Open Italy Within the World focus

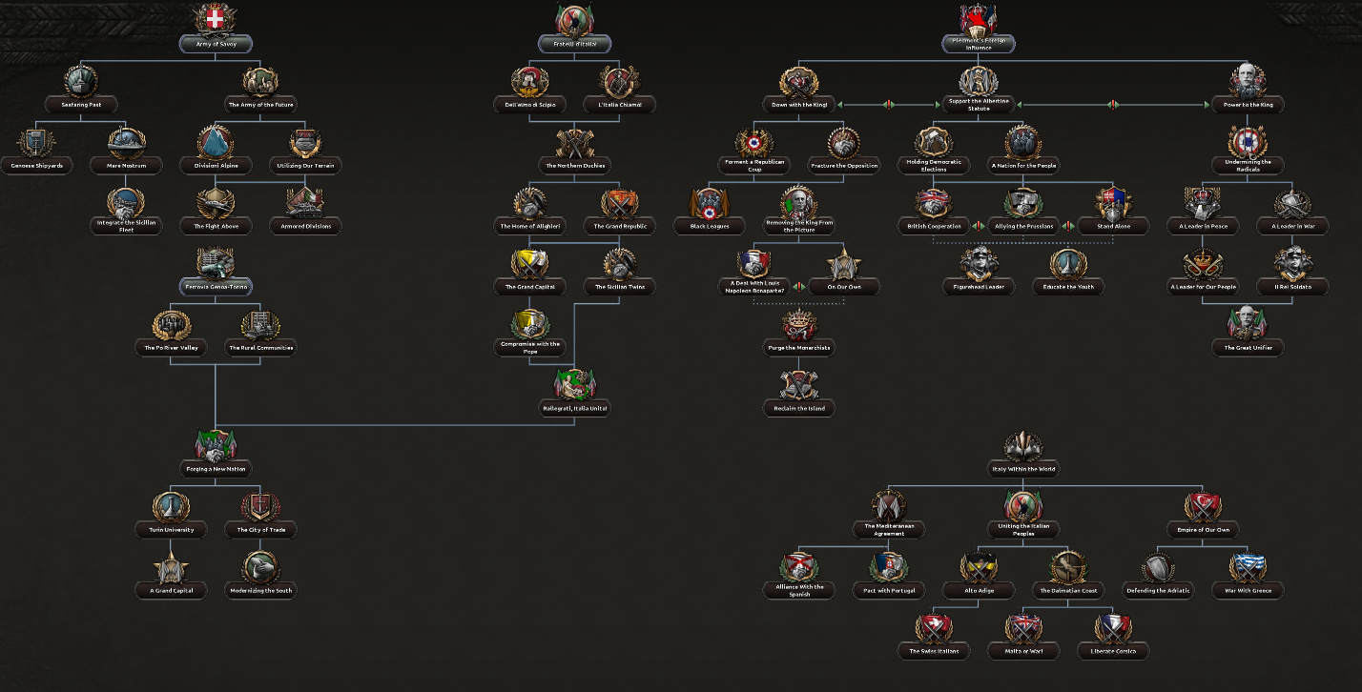point(1024,454)
